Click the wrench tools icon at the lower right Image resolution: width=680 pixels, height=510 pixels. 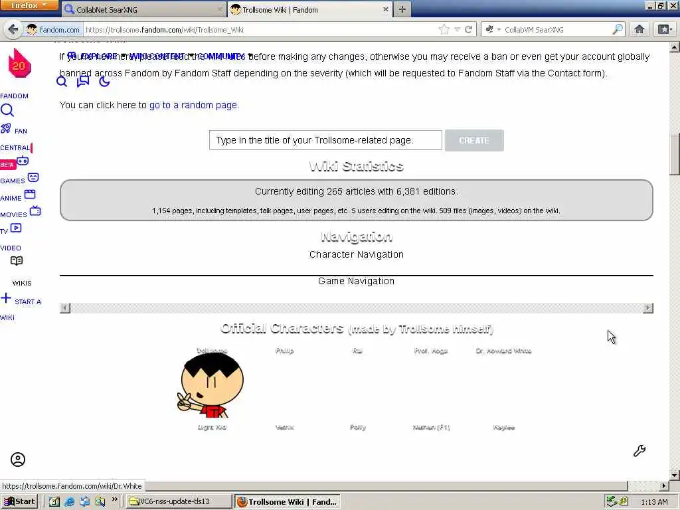pos(639,451)
